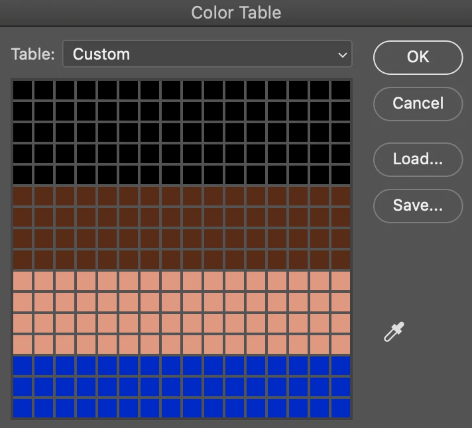Select the leftmost swatch of the first brown row
472x428 pixels.
pos(23,195)
